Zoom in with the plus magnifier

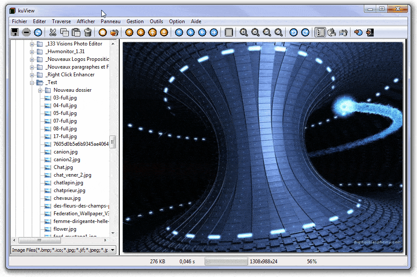click(244, 33)
